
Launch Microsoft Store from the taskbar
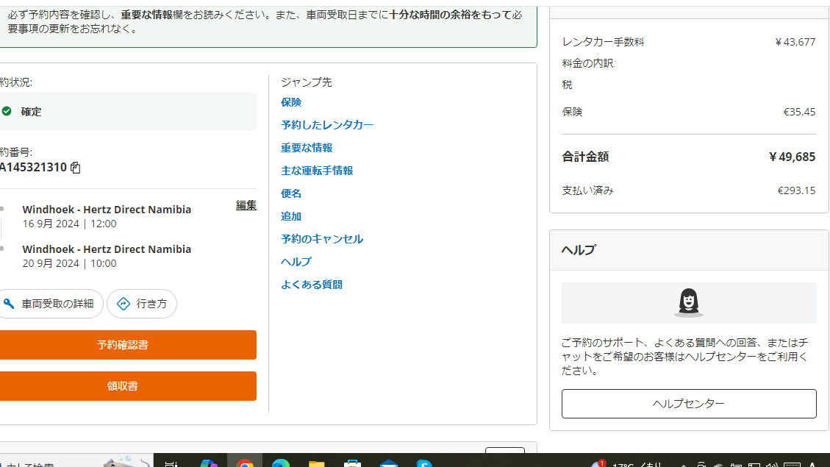(x=353, y=463)
